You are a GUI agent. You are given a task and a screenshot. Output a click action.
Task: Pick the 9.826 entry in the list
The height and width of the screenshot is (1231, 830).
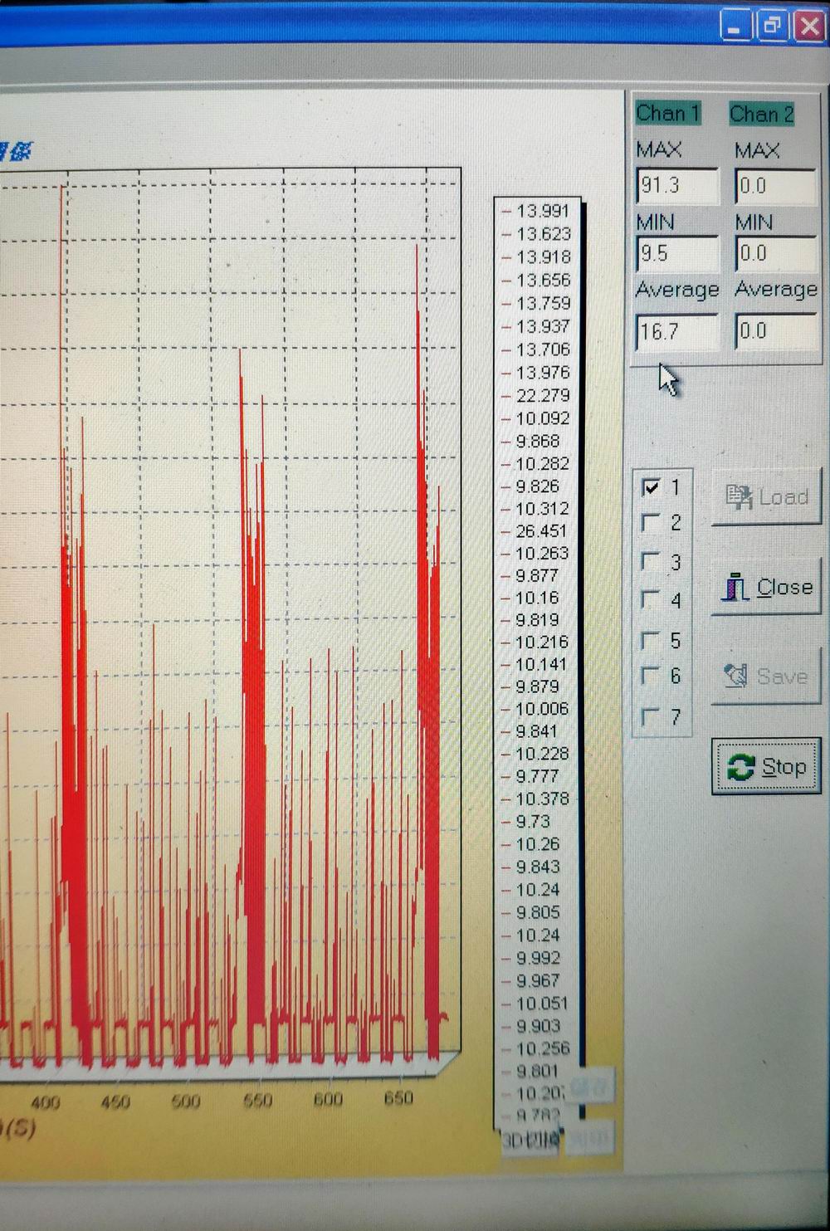point(537,486)
